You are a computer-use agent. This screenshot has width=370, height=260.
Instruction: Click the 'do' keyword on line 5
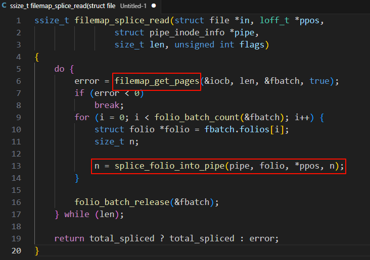click(59, 69)
